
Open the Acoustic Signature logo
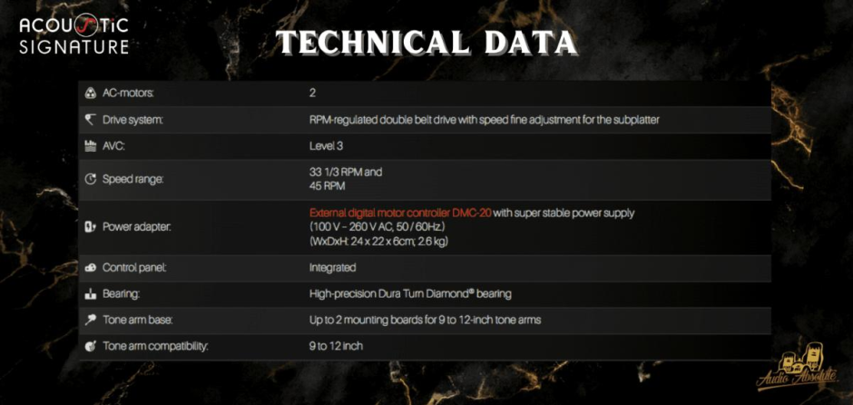(x=74, y=35)
